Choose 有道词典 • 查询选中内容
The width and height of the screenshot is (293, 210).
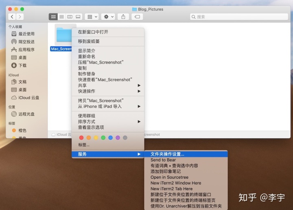pyautogui.click(x=186, y=166)
